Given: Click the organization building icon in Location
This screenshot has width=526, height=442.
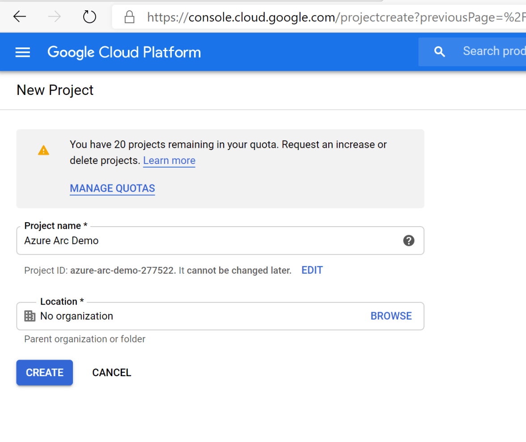Looking at the screenshot, I should 30,316.
